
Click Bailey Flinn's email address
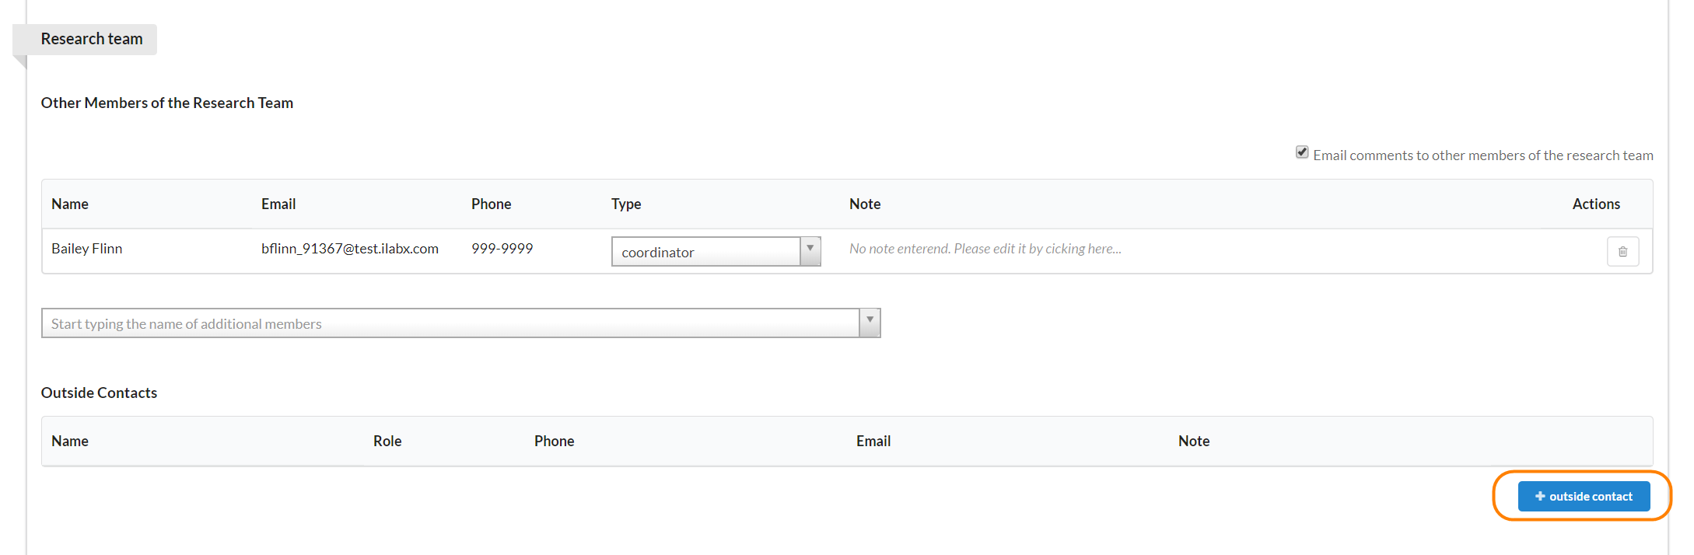(x=350, y=249)
